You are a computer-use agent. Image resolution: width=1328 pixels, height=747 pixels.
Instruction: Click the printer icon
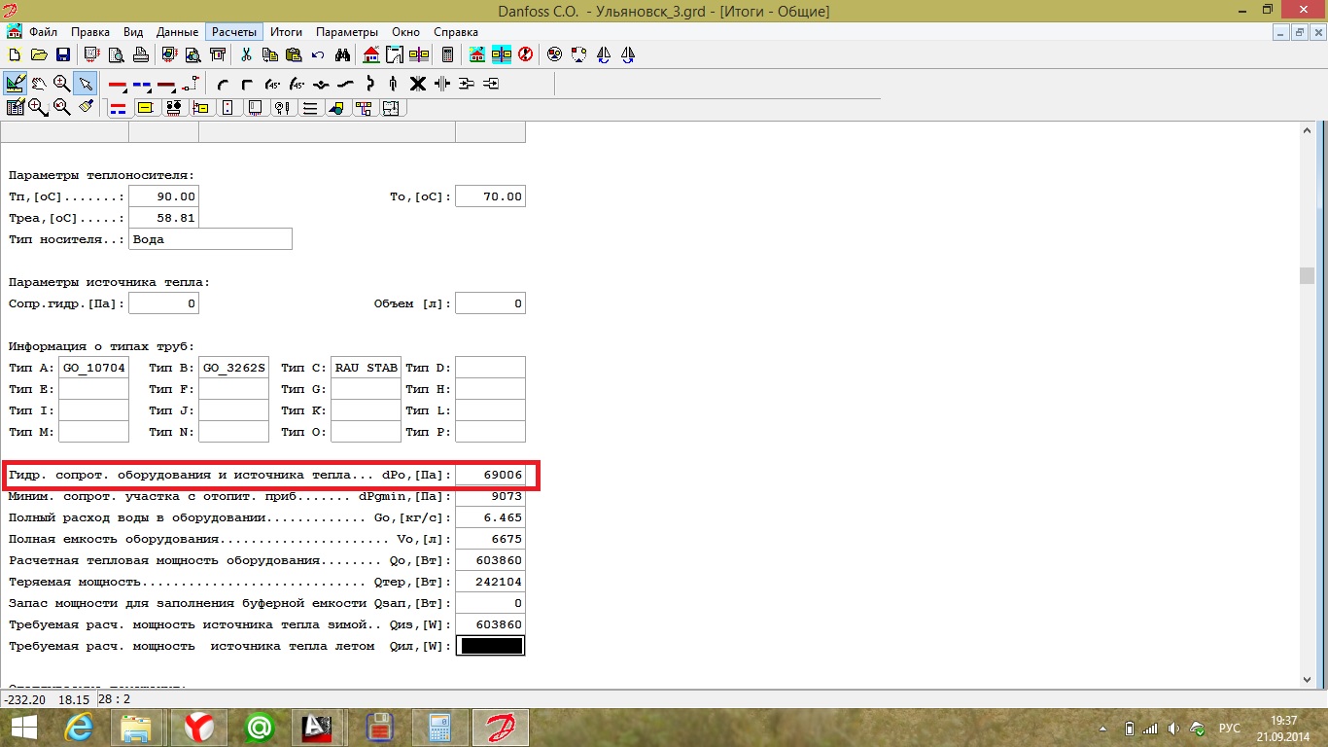pyautogui.click(x=140, y=54)
